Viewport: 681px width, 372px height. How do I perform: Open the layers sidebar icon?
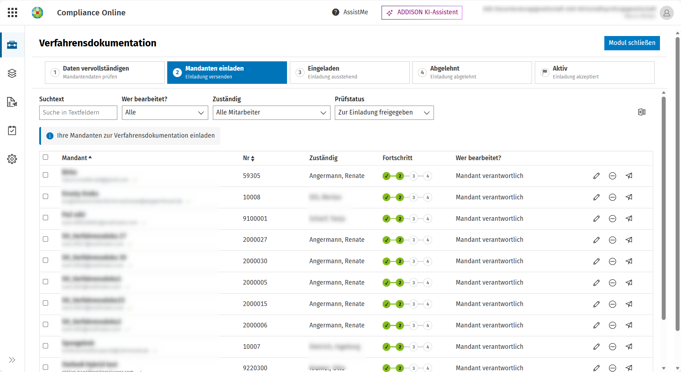pyautogui.click(x=12, y=73)
